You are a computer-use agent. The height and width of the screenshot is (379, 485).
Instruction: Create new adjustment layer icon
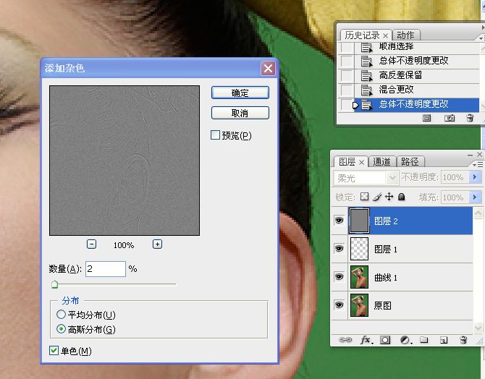[x=405, y=340]
